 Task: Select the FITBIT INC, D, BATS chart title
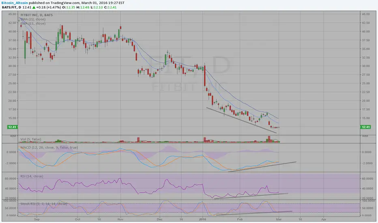(37, 15)
